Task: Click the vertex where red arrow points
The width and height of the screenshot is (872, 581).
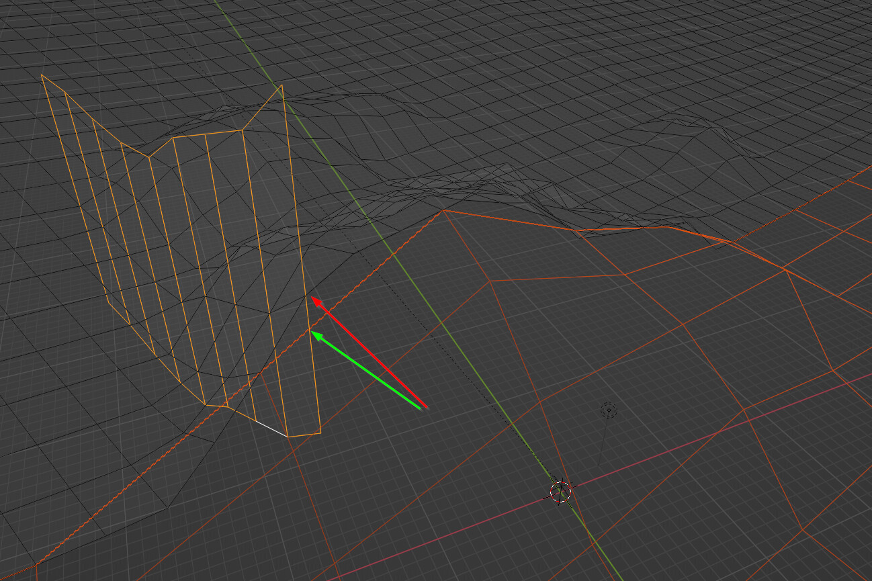Action: coord(306,296)
